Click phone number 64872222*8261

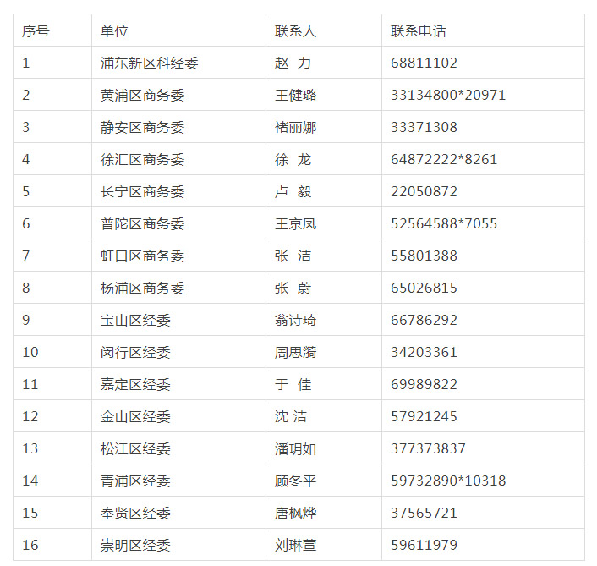444,160
